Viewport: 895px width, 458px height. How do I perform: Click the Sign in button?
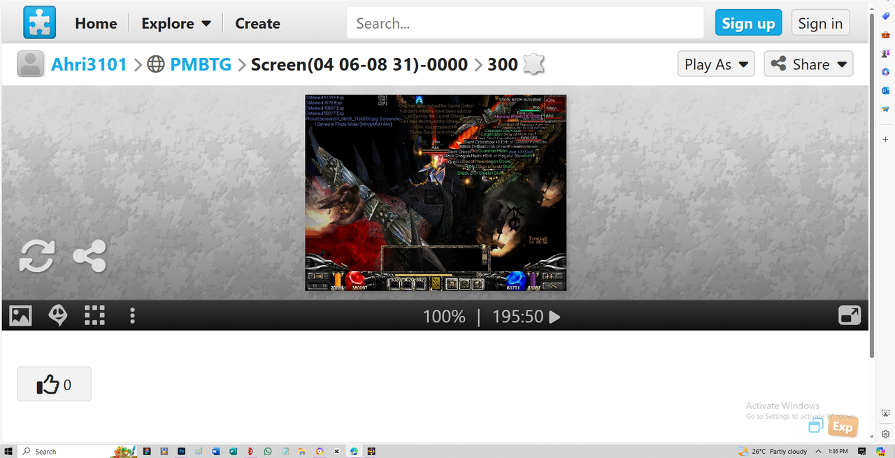click(x=820, y=23)
